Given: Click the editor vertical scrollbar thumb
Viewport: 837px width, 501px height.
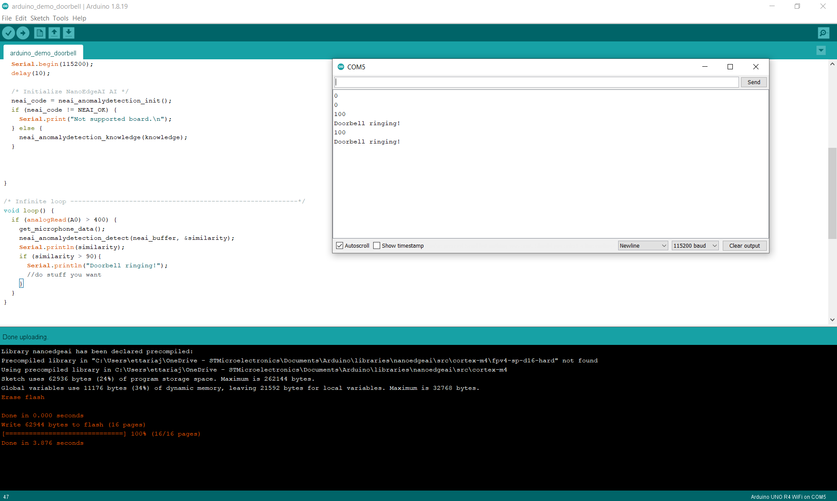Looking at the screenshot, I should point(832,193).
